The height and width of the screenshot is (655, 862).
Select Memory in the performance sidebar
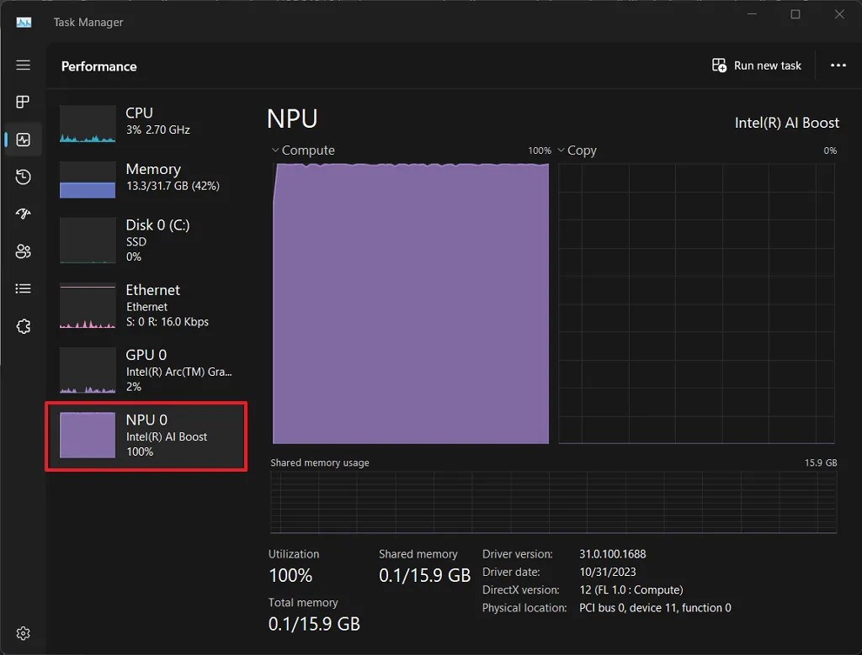(x=143, y=179)
